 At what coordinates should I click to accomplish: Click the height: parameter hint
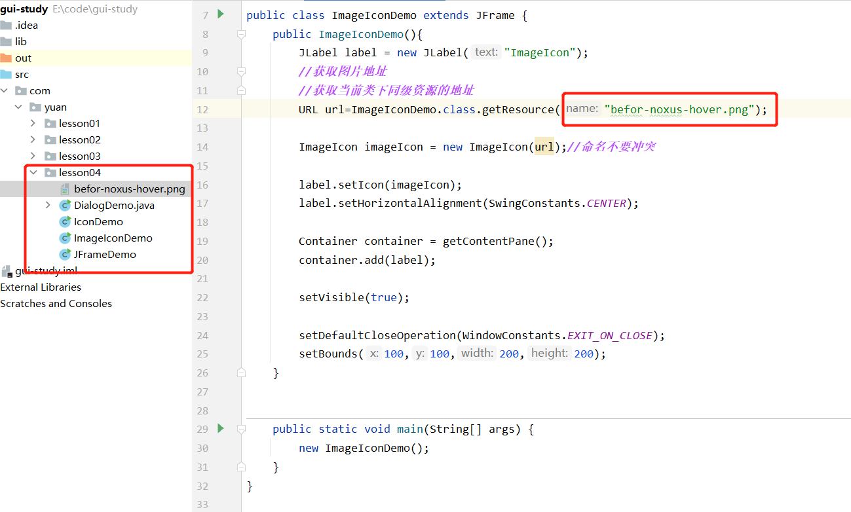point(549,353)
